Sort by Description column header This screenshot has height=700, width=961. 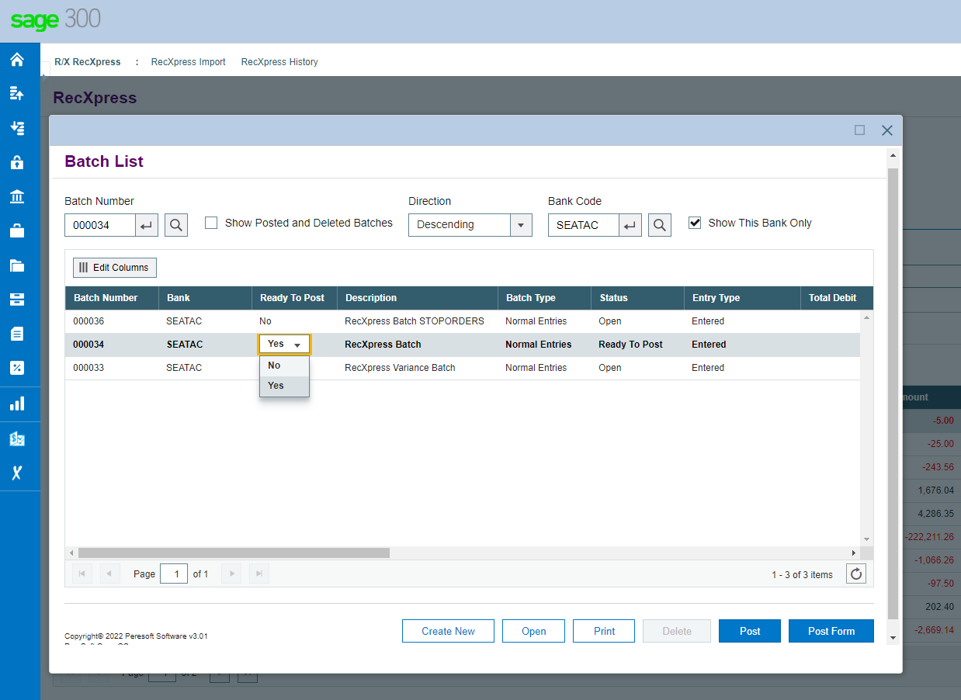(x=418, y=298)
